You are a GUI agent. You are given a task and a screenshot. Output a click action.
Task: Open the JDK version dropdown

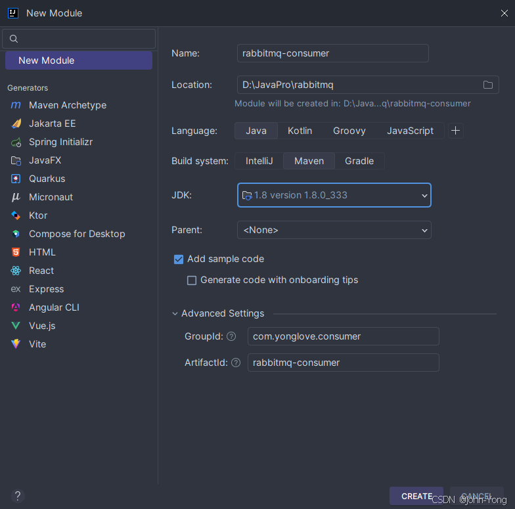[334, 195]
